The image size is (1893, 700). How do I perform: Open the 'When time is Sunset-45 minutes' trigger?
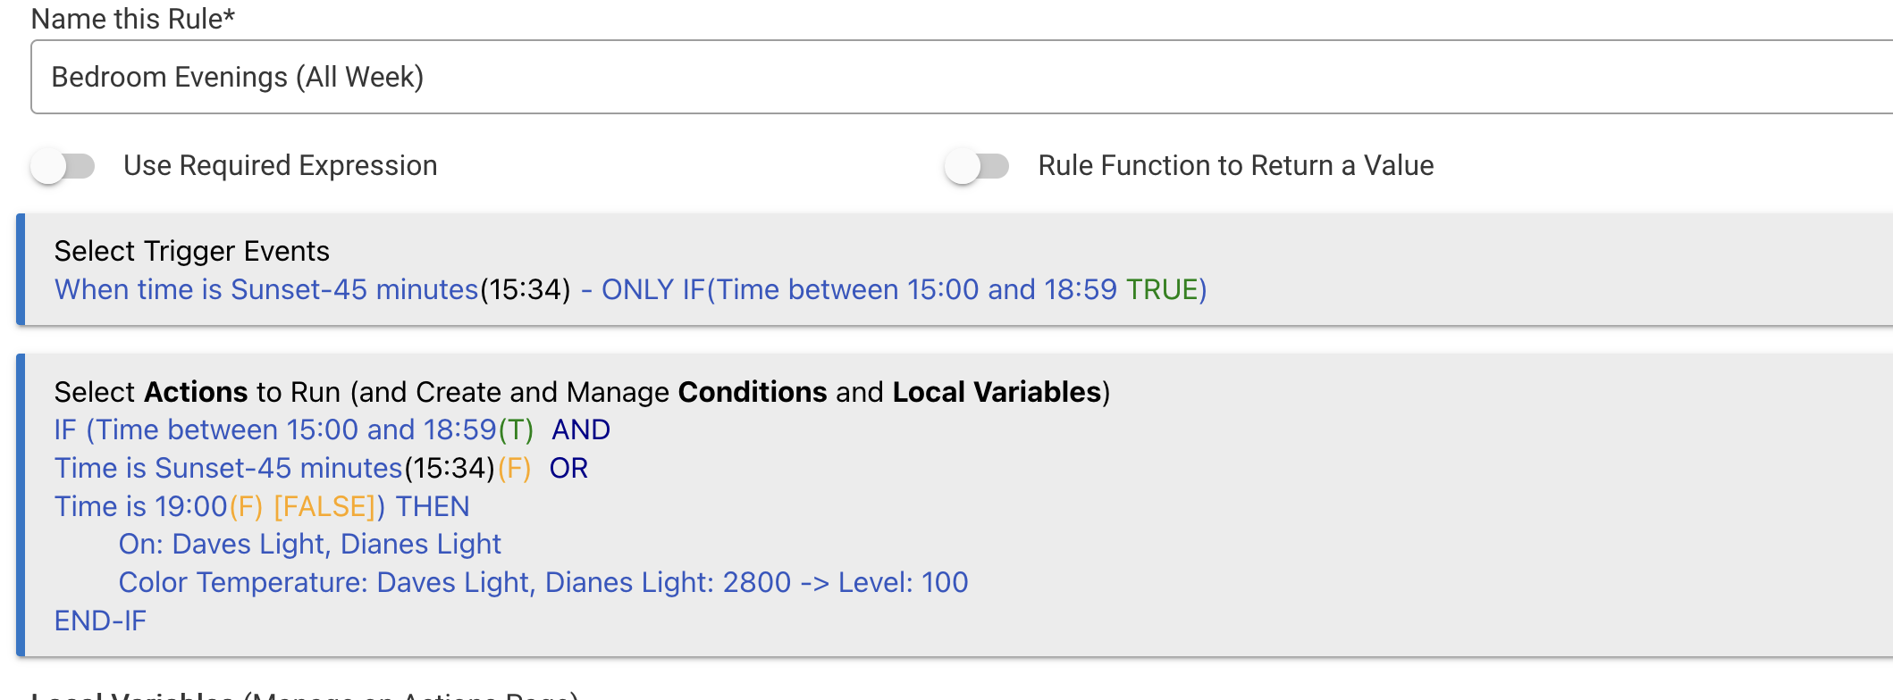266,289
